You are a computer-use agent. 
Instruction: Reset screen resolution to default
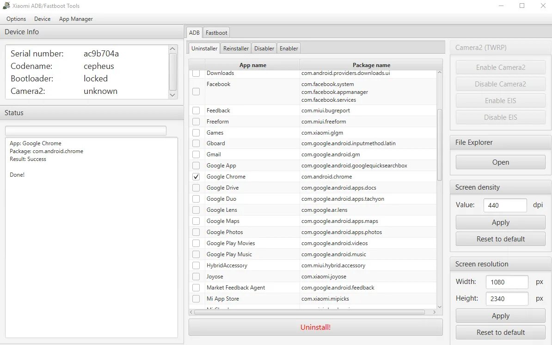501,333
